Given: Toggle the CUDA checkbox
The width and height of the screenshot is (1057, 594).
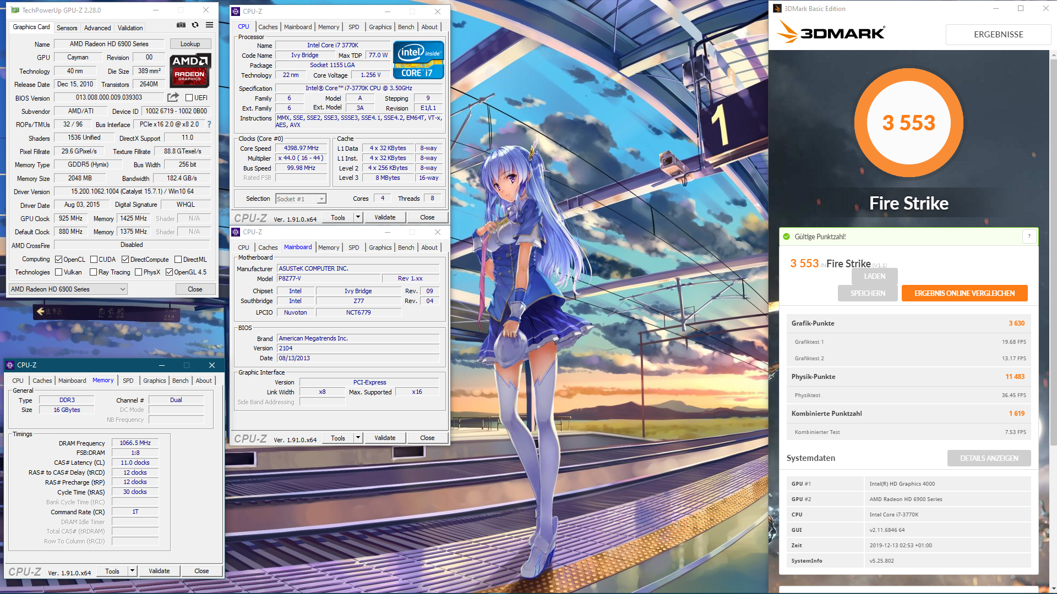Looking at the screenshot, I should (94, 260).
